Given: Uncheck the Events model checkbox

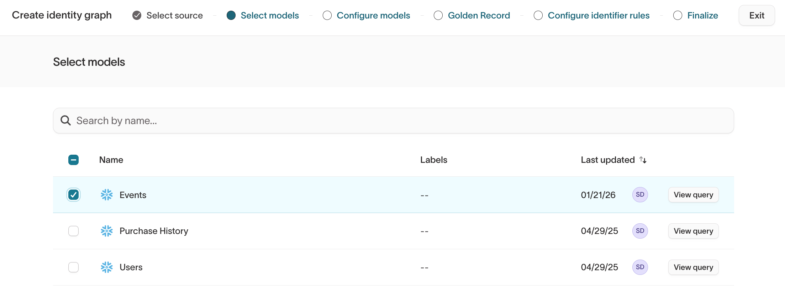Looking at the screenshot, I should pos(73,195).
